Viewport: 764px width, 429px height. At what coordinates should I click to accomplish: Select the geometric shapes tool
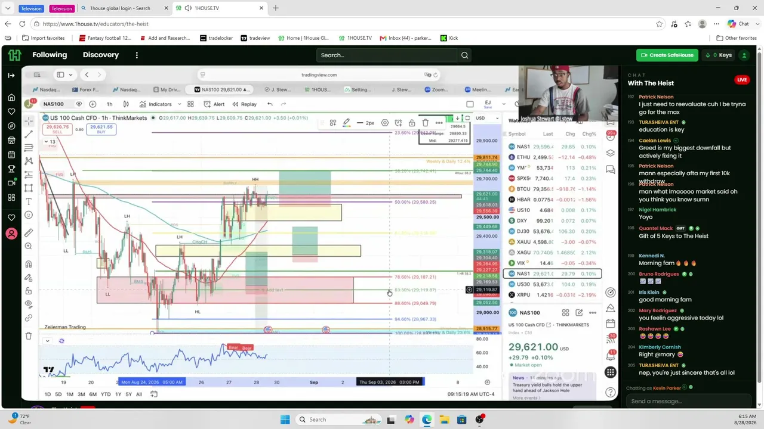(29, 188)
